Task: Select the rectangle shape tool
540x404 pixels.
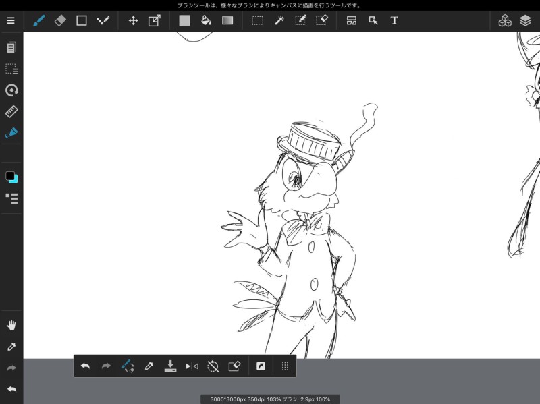Action: point(82,21)
